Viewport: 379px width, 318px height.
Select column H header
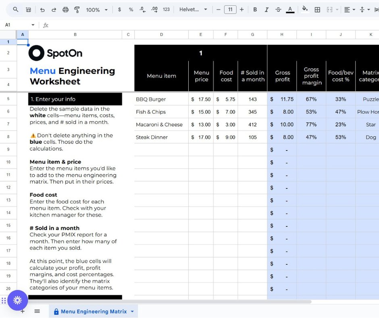(282, 35)
